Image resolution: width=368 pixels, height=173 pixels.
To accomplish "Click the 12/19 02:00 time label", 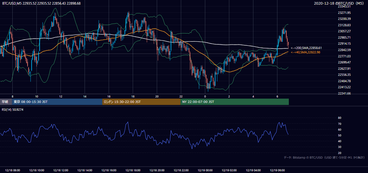I will 229,170.
